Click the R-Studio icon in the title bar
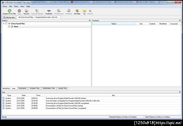Image resolution: width=183 pixels, height=126 pixels. pos(3,2)
